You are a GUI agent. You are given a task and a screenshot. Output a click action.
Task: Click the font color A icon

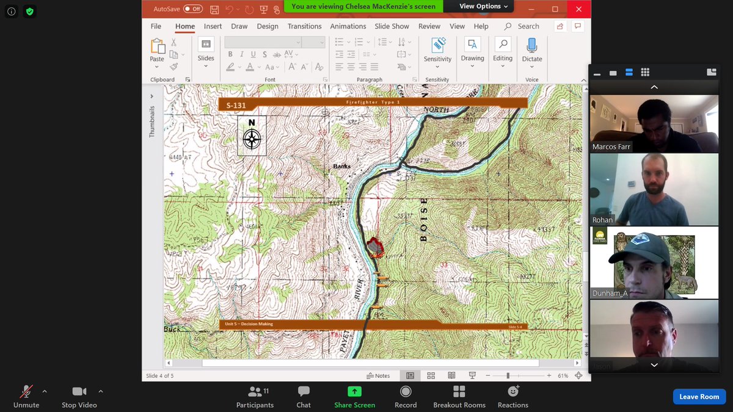click(x=250, y=67)
